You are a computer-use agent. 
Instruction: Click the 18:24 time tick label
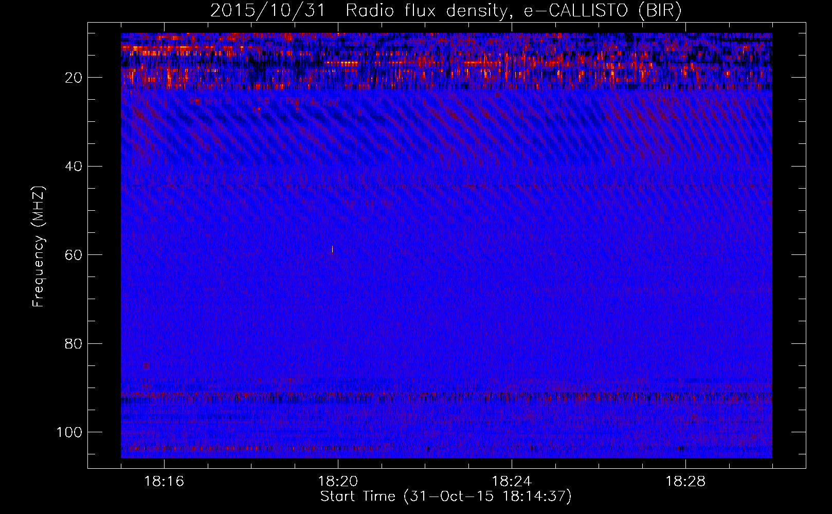pyautogui.click(x=512, y=482)
